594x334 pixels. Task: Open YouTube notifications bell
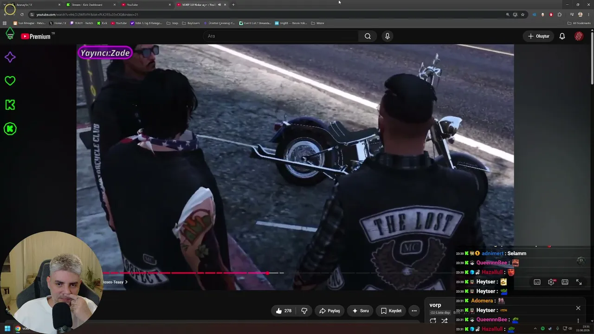coord(562,36)
